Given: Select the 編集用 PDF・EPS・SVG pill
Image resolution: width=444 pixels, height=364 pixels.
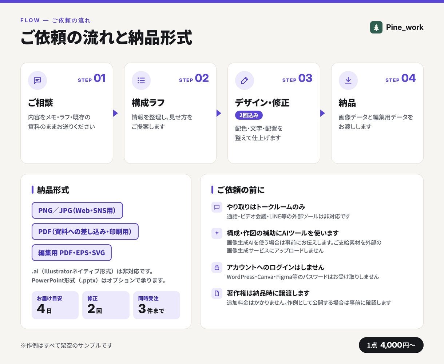Looking at the screenshot, I should pyautogui.click(x=72, y=253).
